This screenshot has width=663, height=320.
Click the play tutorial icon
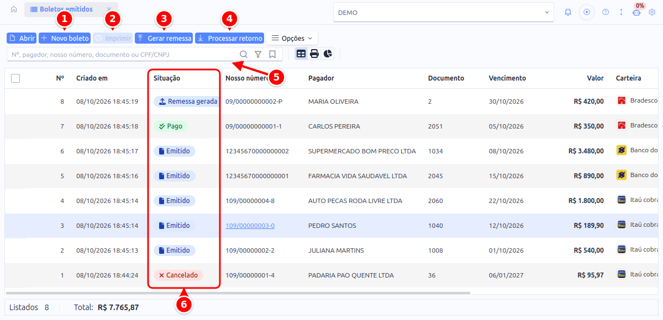click(x=587, y=12)
